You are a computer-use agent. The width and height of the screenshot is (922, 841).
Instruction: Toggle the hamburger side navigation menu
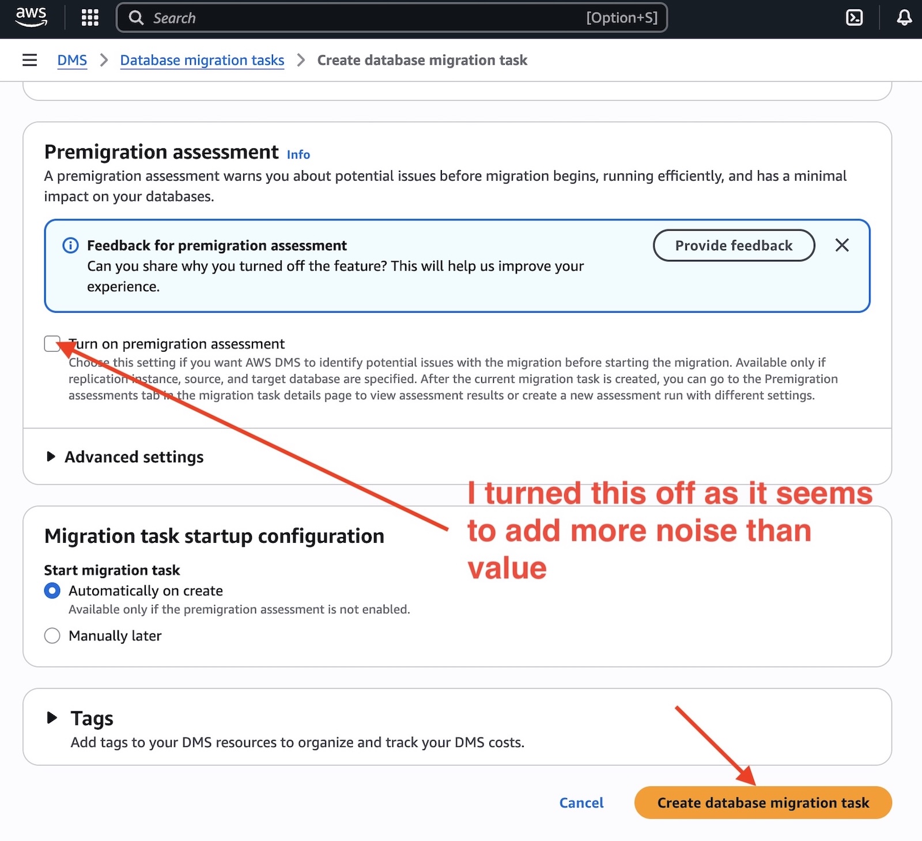tap(29, 60)
